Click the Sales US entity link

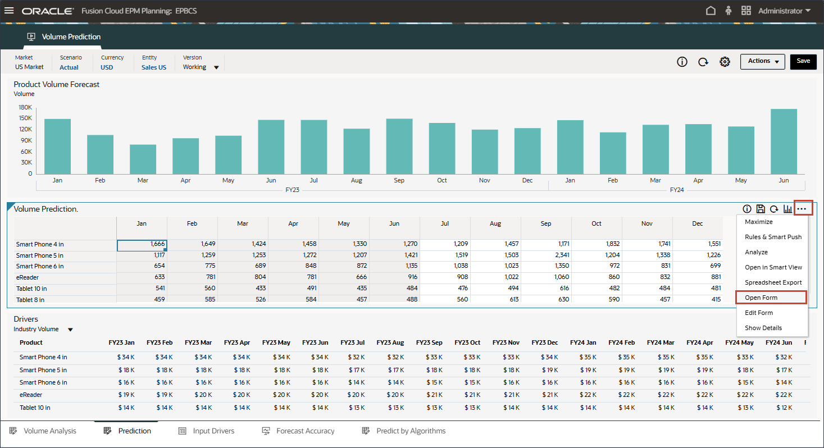(x=154, y=67)
